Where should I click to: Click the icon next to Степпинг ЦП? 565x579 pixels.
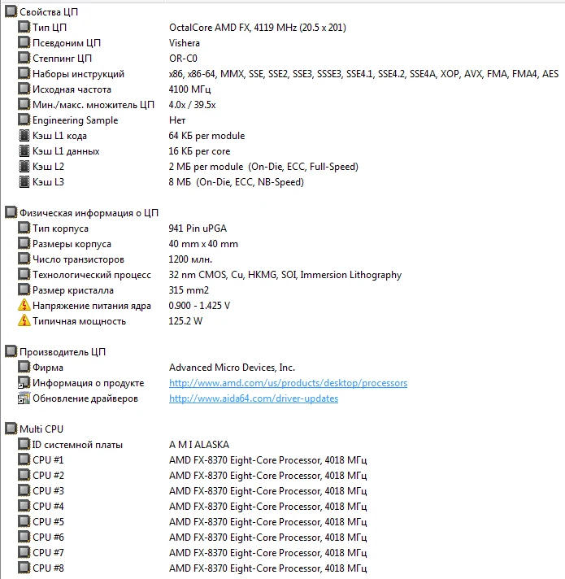coord(24,59)
